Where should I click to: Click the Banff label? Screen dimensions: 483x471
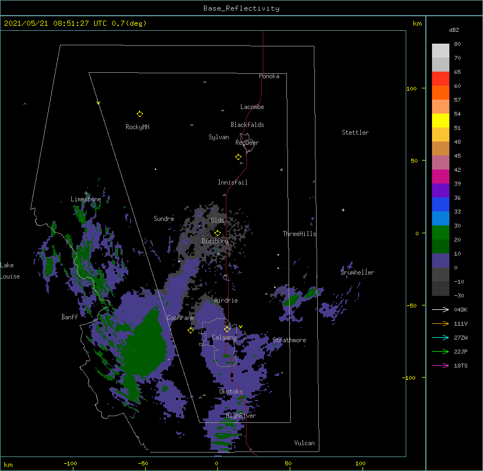pos(69,317)
